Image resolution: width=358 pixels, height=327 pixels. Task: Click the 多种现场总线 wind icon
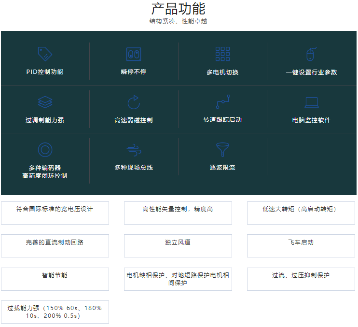[134, 150]
